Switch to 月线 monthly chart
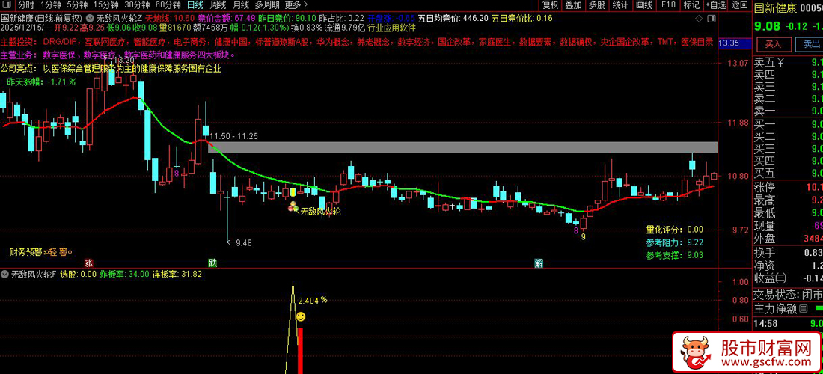Viewport: 823px width, 374px height. click(x=240, y=5)
